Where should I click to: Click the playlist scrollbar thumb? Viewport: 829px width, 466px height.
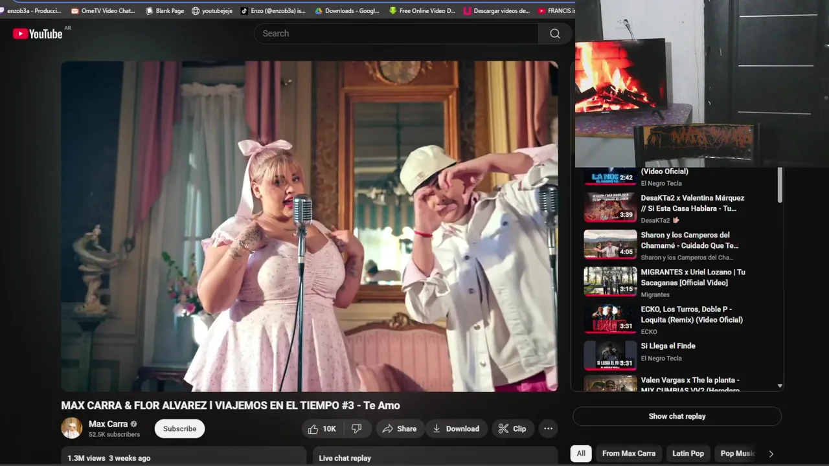[x=780, y=185]
